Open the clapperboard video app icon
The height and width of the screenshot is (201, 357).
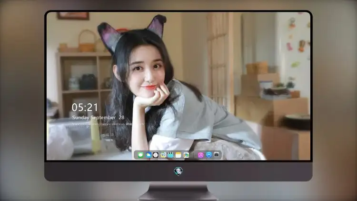[170, 155]
